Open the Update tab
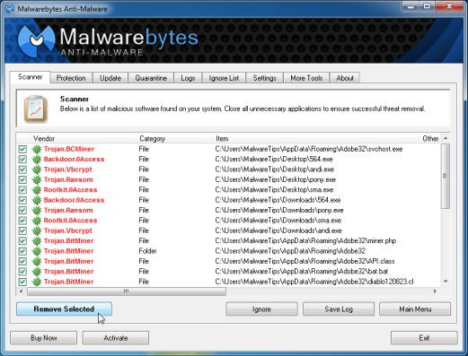 [110, 78]
